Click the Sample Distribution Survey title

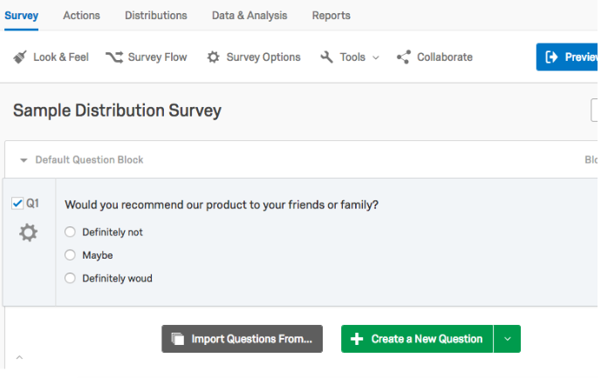click(x=117, y=111)
